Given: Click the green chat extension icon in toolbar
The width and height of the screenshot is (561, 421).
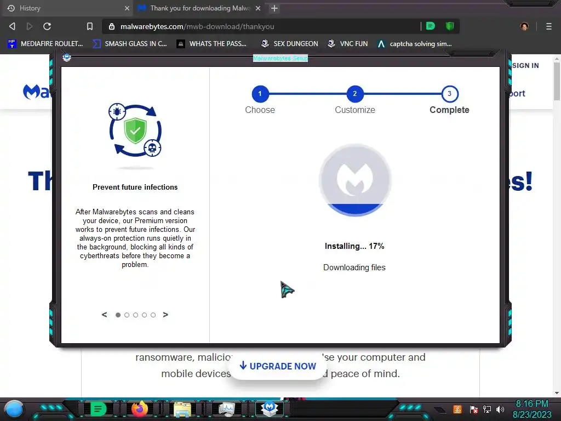Looking at the screenshot, I should click(431, 26).
